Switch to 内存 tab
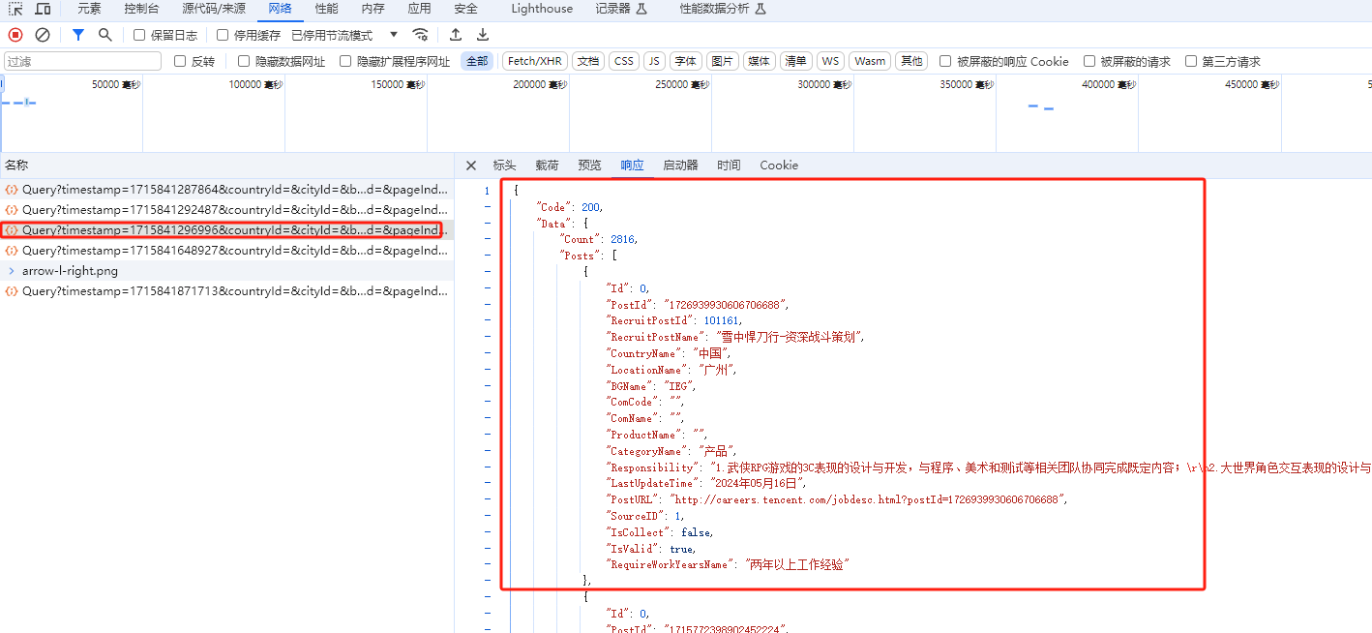 [x=373, y=9]
